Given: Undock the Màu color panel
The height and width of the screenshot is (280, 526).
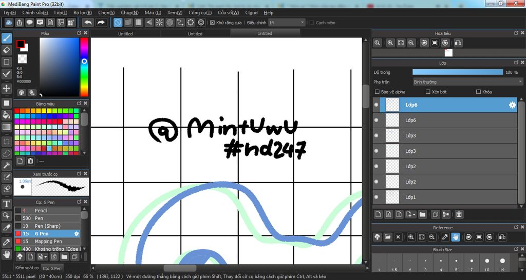Looking at the screenshot, I should pos(79,33).
